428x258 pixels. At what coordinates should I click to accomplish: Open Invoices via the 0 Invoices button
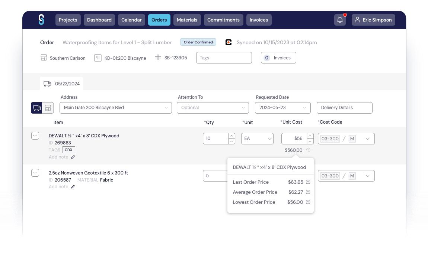pyautogui.click(x=278, y=58)
